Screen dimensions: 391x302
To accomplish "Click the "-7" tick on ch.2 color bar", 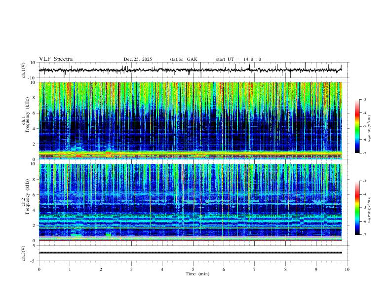I will click(x=364, y=235).
